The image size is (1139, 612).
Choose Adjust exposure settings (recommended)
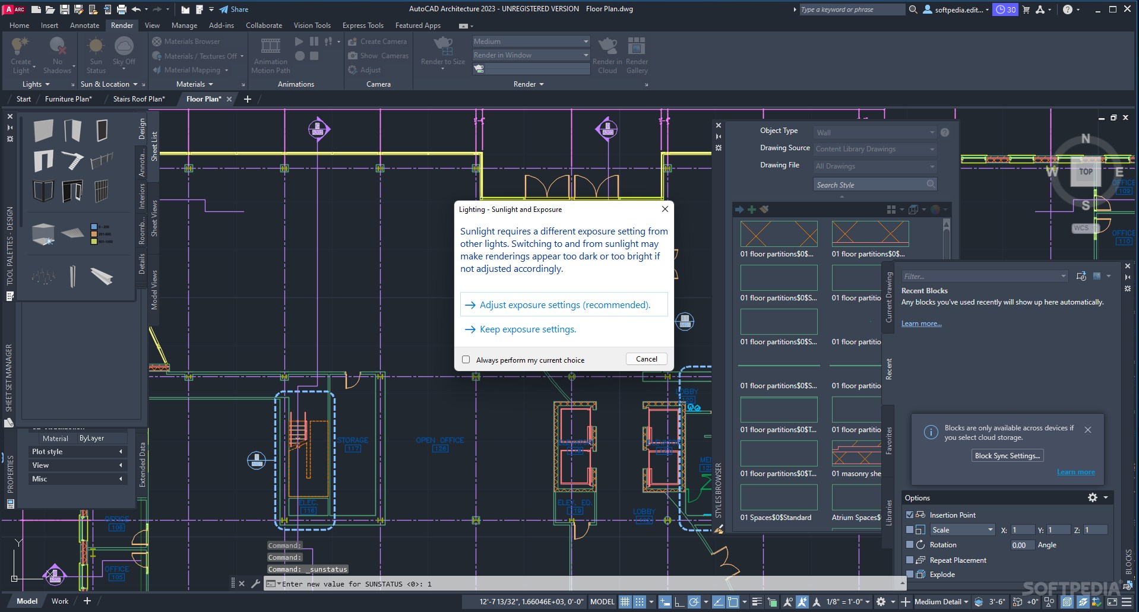tap(564, 305)
